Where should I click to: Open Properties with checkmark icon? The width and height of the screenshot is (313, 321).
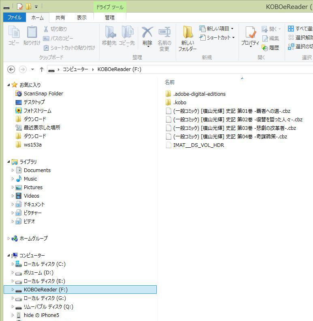click(x=250, y=32)
